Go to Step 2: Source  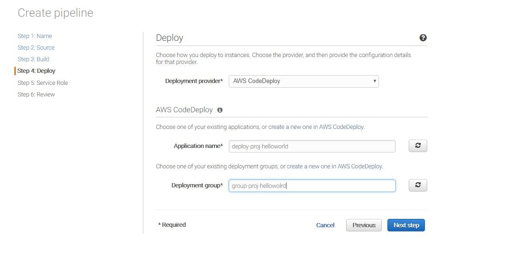36,48
